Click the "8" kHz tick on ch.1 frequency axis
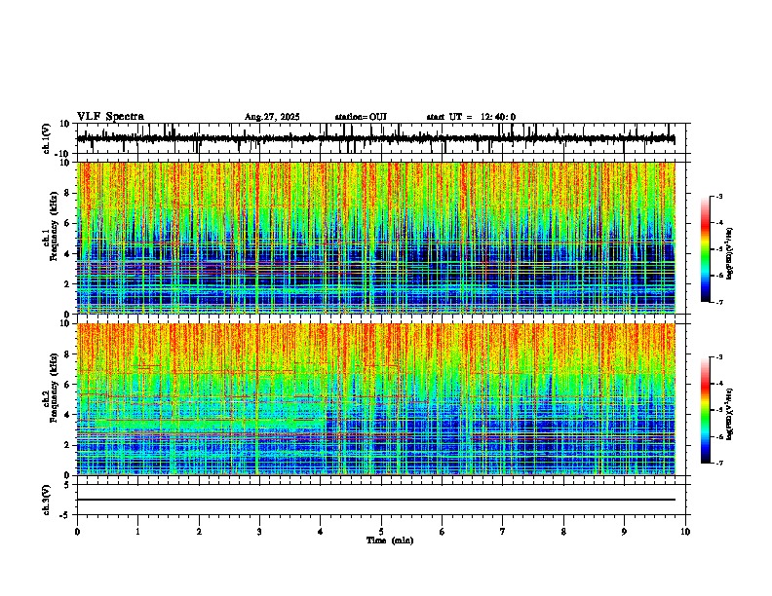The height and width of the screenshot is (596, 772). [x=68, y=193]
